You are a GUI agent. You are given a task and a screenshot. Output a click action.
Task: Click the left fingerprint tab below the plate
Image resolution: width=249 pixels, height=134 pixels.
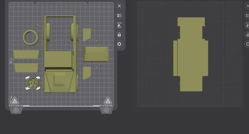click(16, 110)
